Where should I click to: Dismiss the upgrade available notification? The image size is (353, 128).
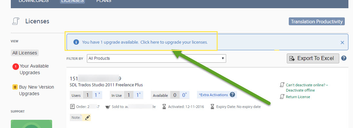click(342, 42)
